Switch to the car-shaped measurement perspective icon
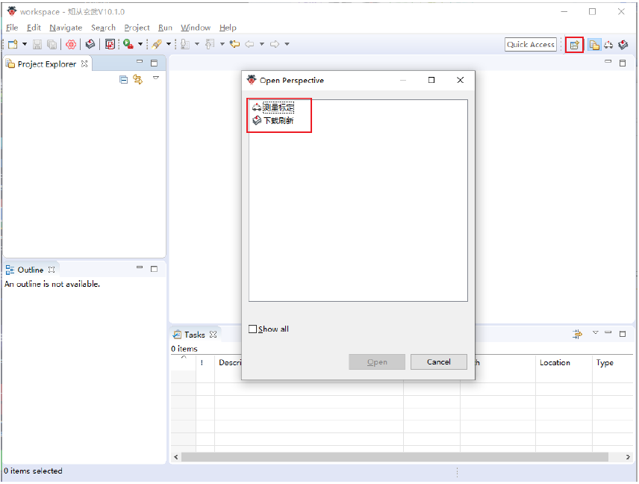This screenshot has height=484, width=639. (608, 45)
